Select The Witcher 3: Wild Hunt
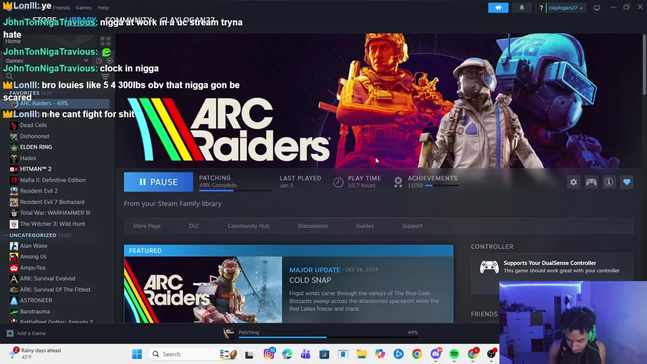647x364 pixels. [x=52, y=224]
